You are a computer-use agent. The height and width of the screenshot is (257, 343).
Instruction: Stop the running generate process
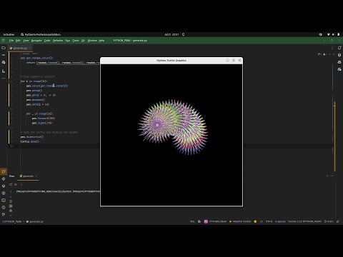[x=16, y=184]
